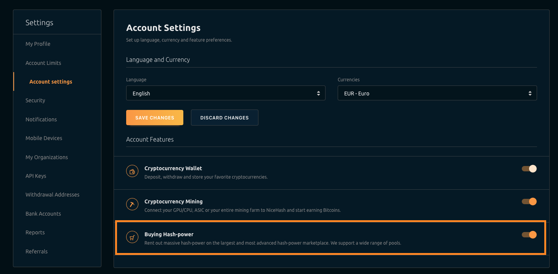Click the 'Deposit, withdraw and store' description
The image size is (558, 274).
tap(206, 177)
